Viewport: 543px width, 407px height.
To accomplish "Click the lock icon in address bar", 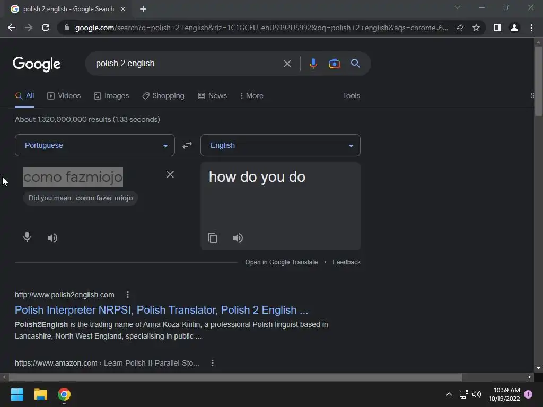I will click(x=67, y=28).
